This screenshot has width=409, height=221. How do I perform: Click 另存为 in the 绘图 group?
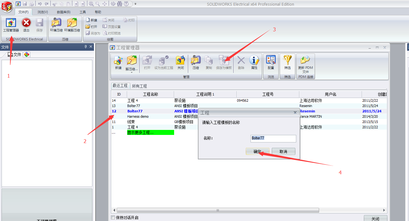click(93, 33)
